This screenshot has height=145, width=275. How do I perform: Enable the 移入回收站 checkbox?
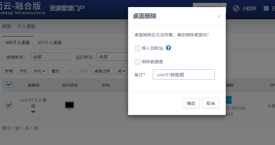[x=137, y=48]
